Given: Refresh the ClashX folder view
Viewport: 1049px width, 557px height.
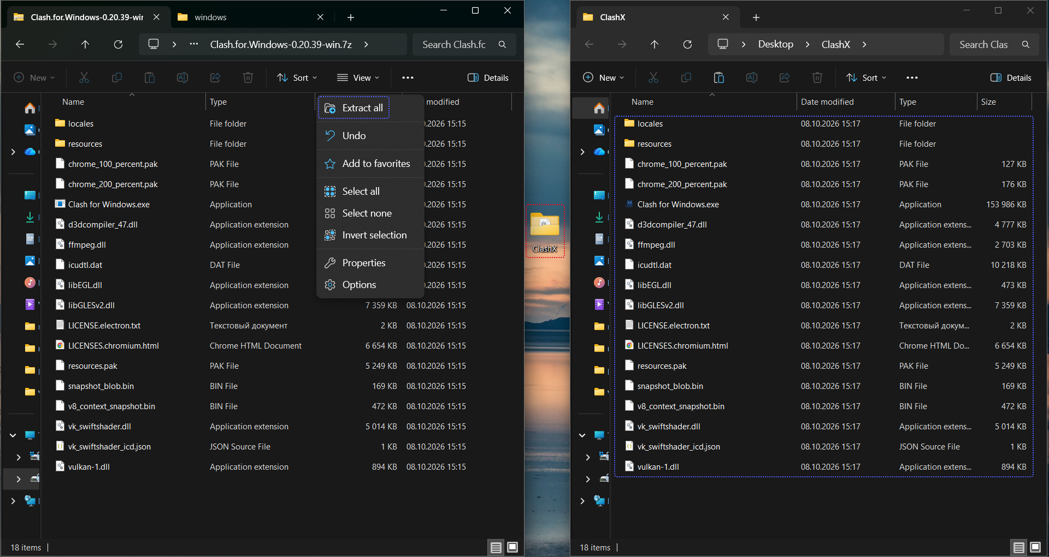Looking at the screenshot, I should pos(687,44).
